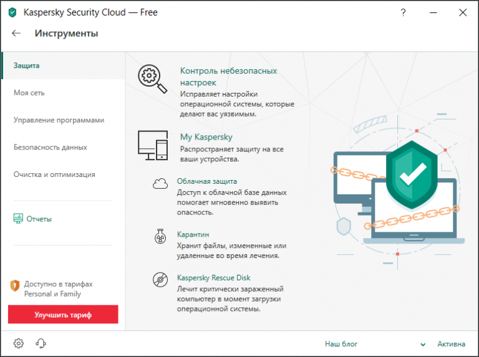Open Отчеты reports

(39, 219)
